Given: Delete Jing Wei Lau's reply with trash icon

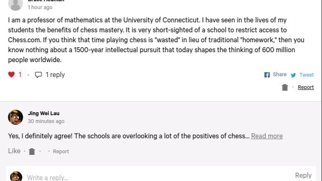Looking at the screenshot, I should pyautogui.click(x=32, y=152).
